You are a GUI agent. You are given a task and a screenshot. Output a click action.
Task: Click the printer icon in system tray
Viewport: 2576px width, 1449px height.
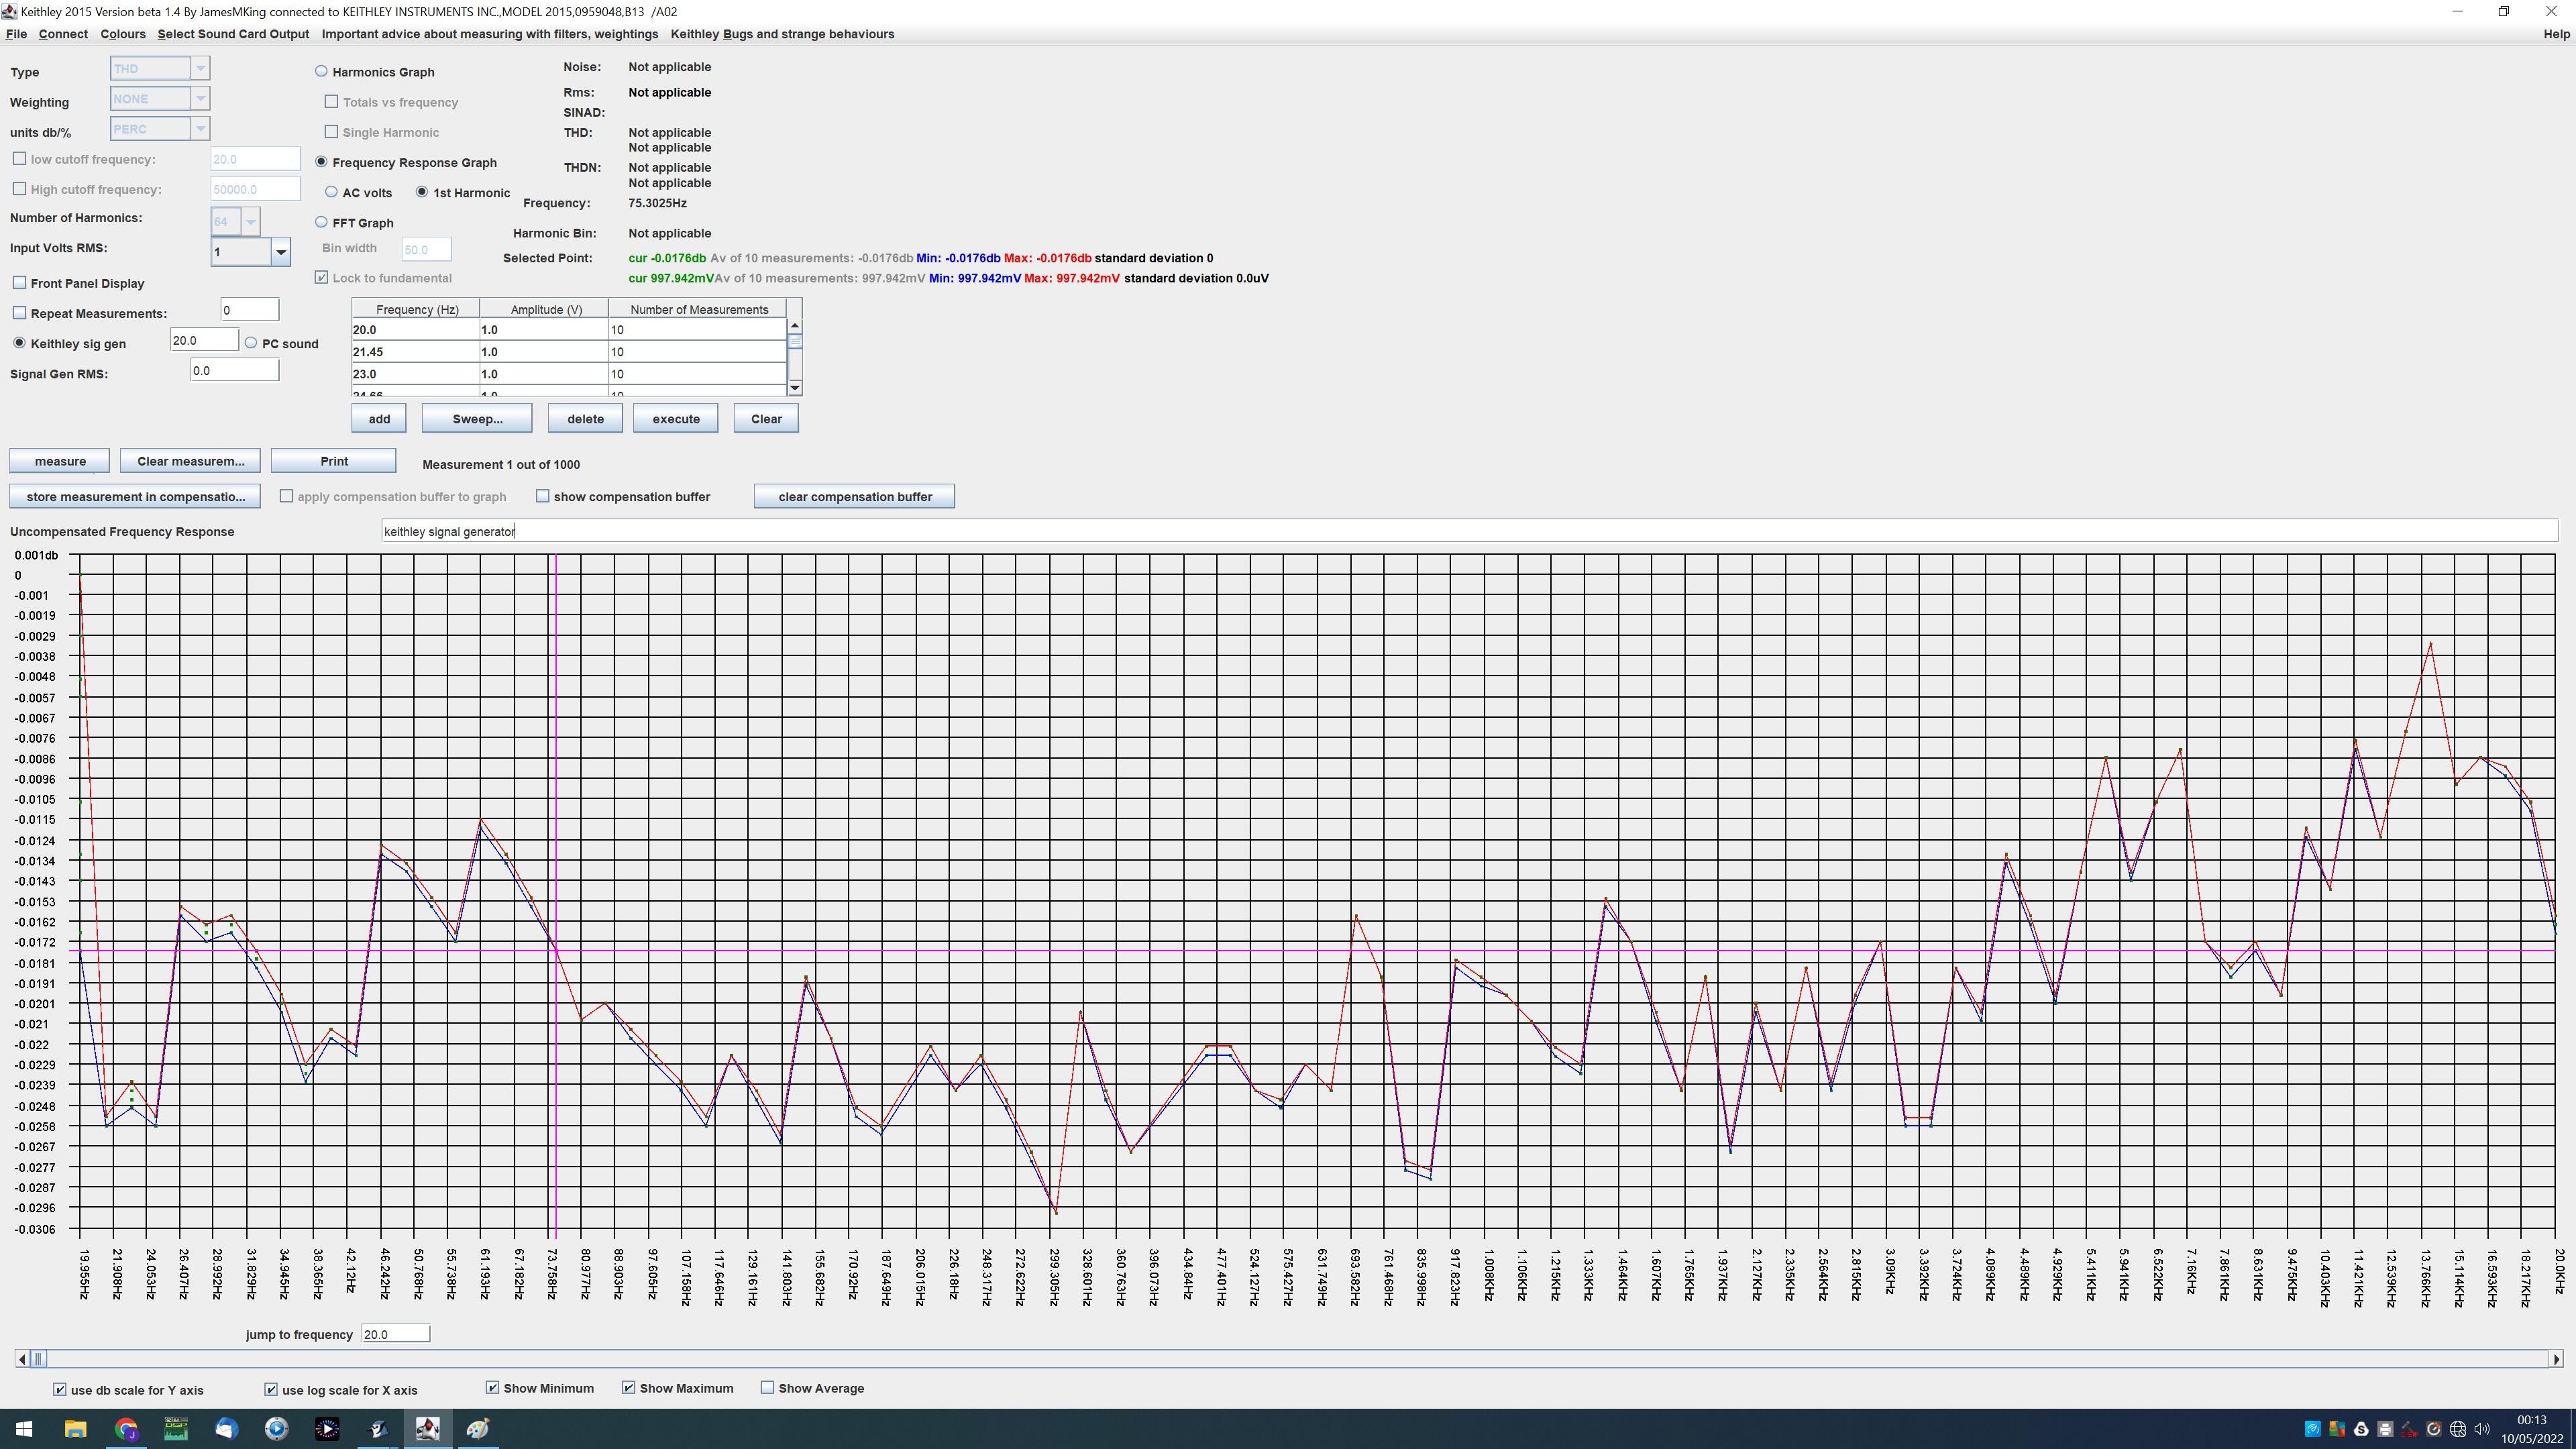click(x=2385, y=1429)
